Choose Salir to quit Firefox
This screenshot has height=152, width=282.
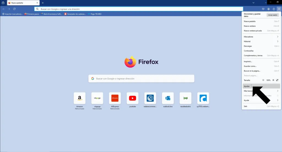pyautogui.click(x=261, y=106)
